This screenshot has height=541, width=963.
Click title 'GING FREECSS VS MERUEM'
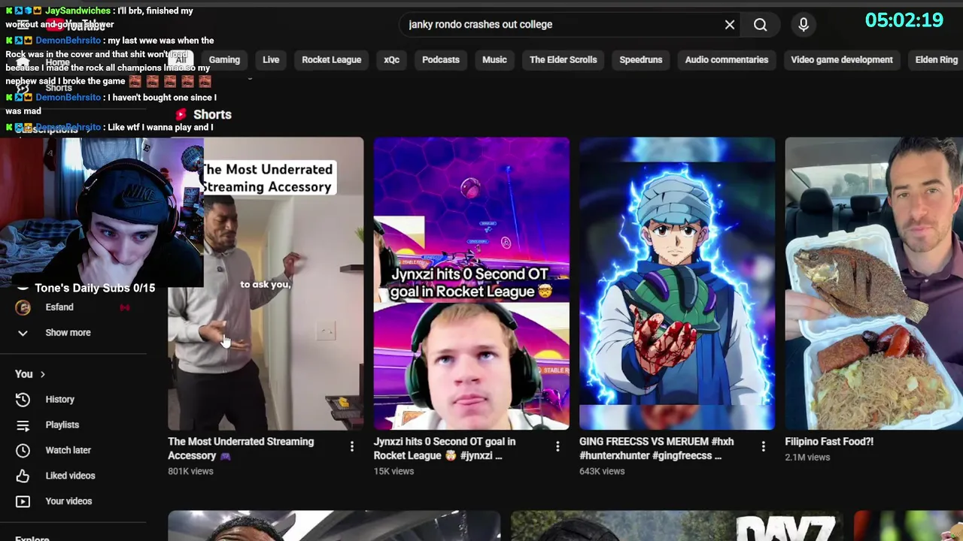[657, 449]
